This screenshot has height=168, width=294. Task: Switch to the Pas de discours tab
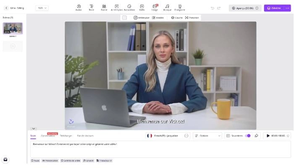85,136
